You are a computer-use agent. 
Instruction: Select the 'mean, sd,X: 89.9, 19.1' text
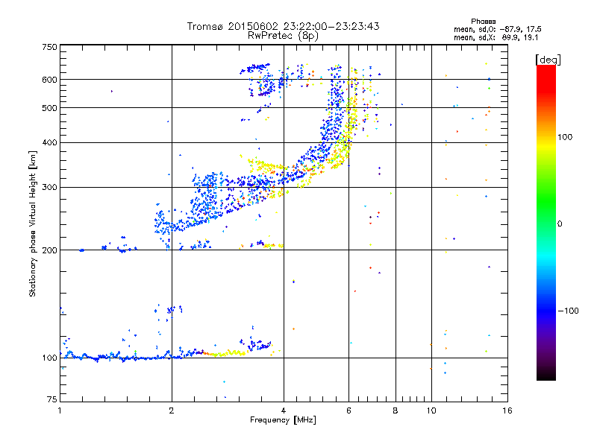tap(496, 38)
